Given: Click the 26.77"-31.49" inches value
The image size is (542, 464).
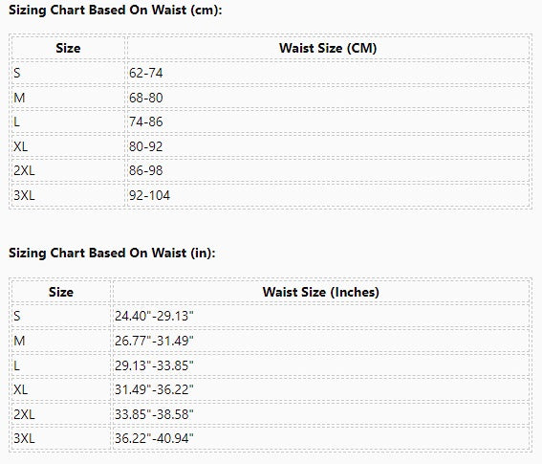Looking at the screenshot, I should [154, 341].
